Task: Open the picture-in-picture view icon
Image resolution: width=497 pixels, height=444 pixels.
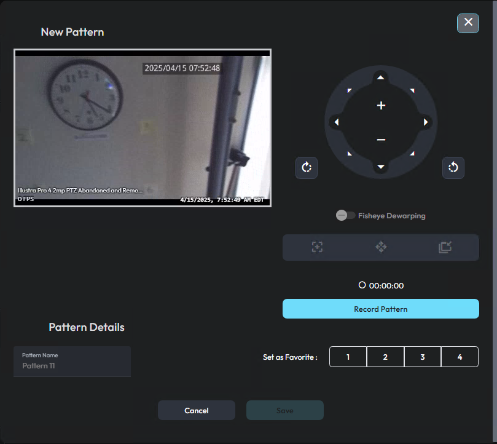Action: pos(445,247)
